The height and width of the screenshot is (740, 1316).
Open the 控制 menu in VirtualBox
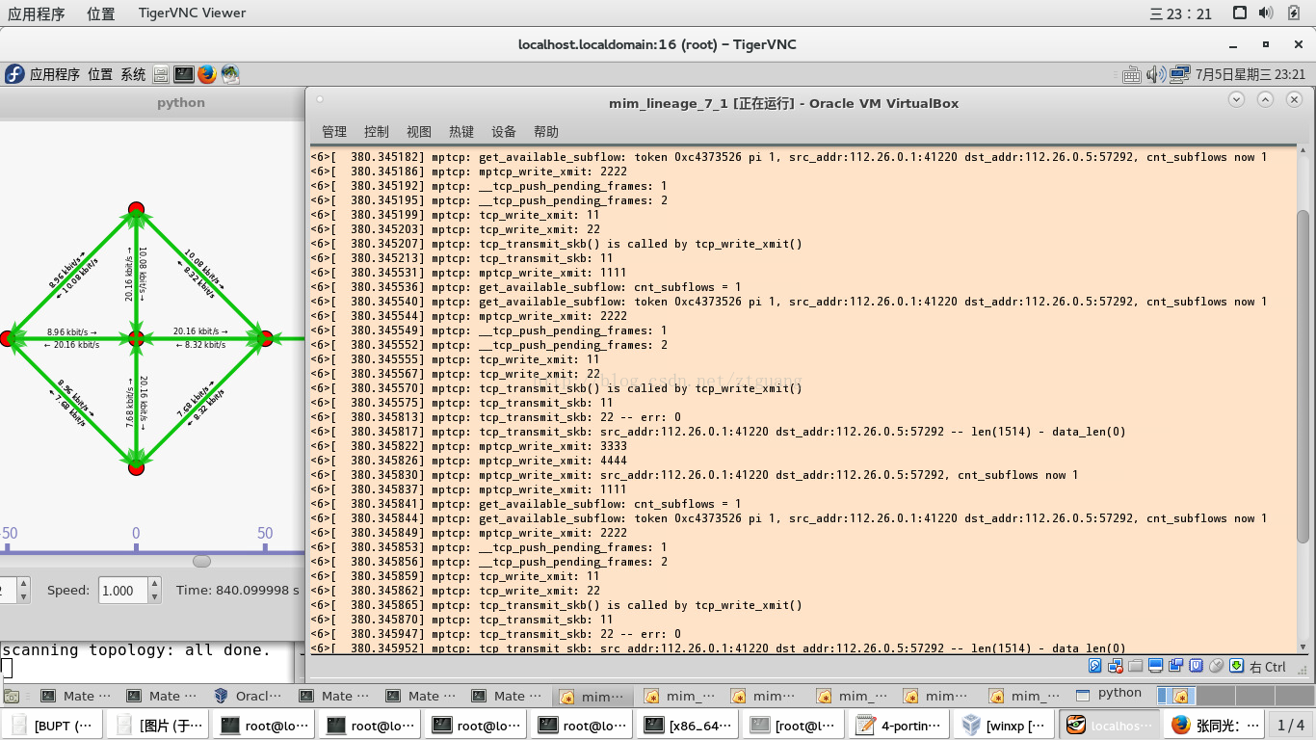[377, 132]
